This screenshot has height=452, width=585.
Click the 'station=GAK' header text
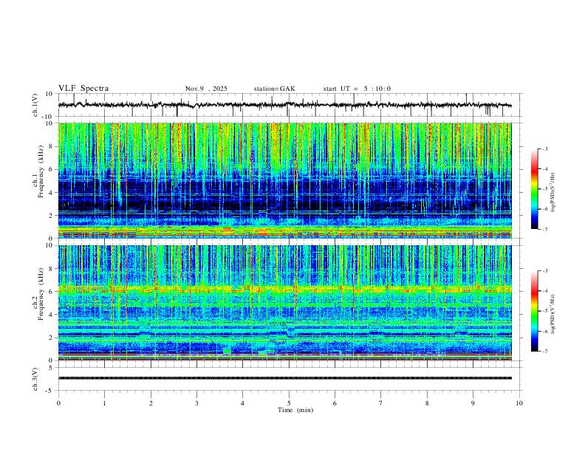275,89
